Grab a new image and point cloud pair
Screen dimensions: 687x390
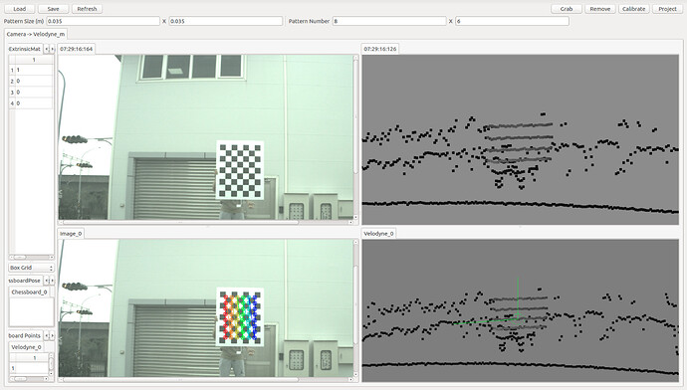click(x=567, y=9)
